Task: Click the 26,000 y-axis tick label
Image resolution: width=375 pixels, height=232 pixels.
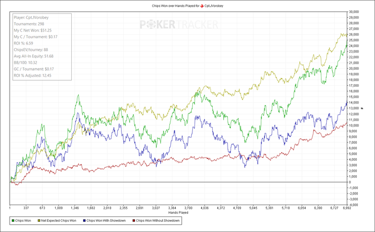Action: [354, 34]
